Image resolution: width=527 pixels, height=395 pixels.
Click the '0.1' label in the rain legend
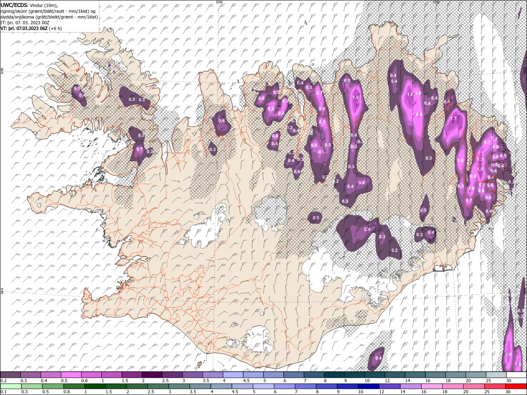3,392
